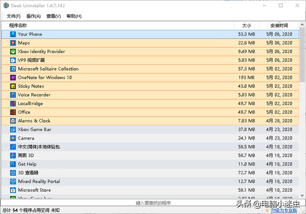Click the Sticky Notes icon
The width and height of the screenshot is (306, 214).
tap(13, 86)
